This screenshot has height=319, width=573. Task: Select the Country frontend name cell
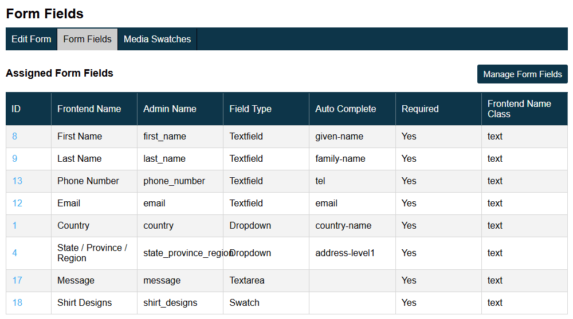[x=95, y=225]
